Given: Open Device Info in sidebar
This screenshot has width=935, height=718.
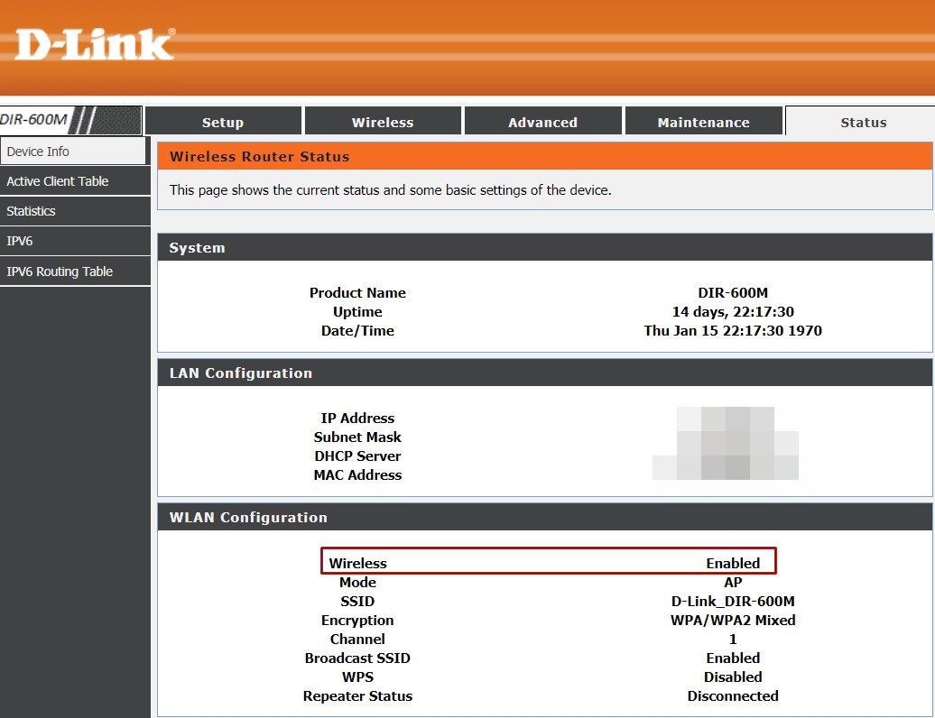Looking at the screenshot, I should 73,151.
